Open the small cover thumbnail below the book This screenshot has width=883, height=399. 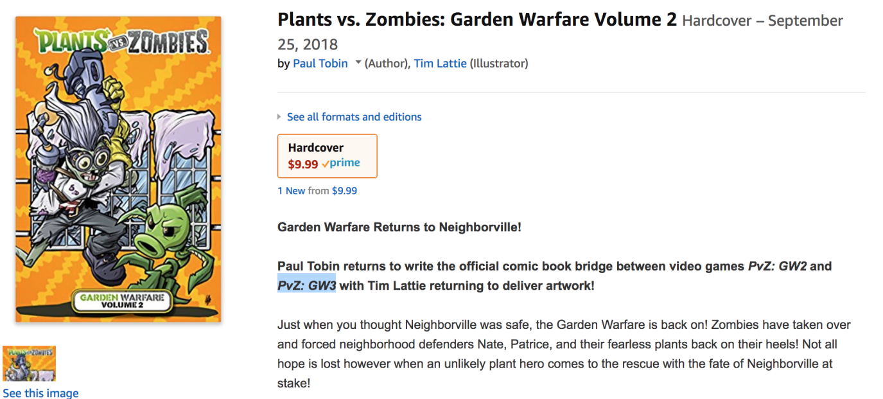tap(30, 364)
